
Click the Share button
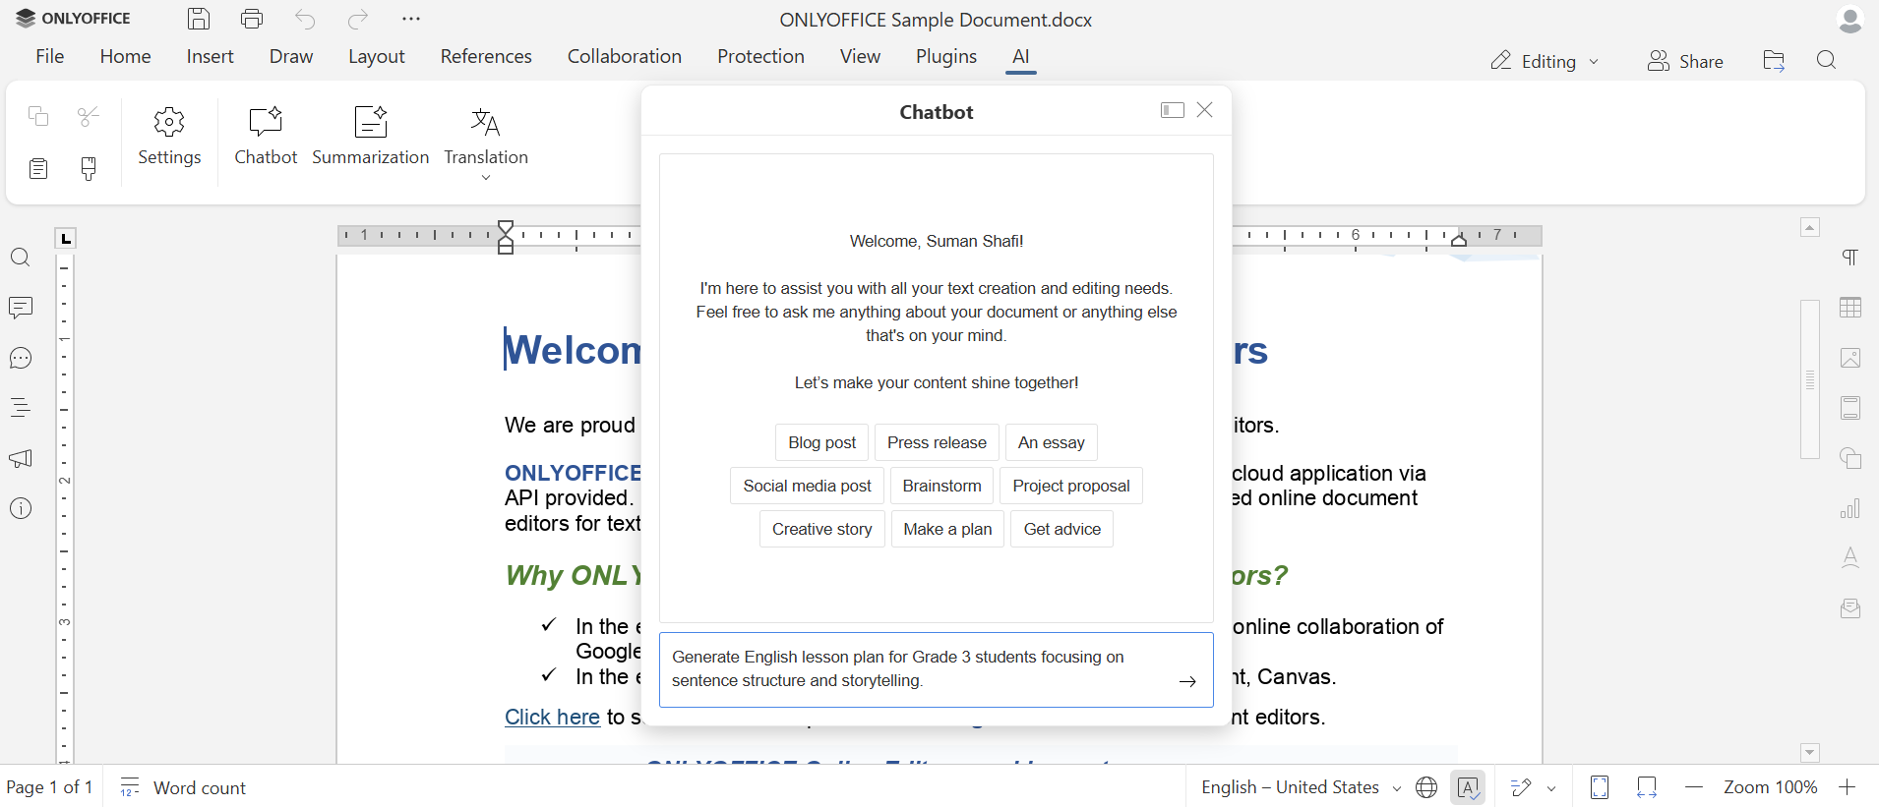point(1685,61)
